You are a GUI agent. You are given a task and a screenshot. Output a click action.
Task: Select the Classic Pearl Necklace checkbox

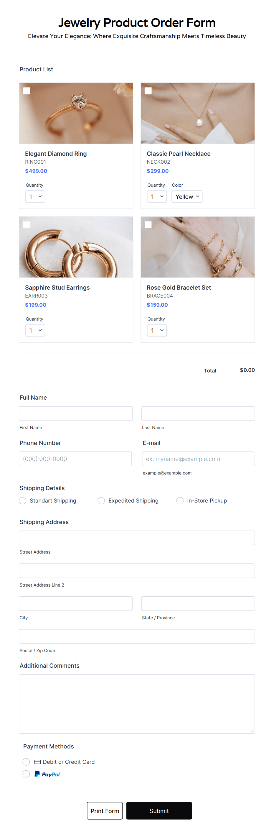[x=148, y=91]
